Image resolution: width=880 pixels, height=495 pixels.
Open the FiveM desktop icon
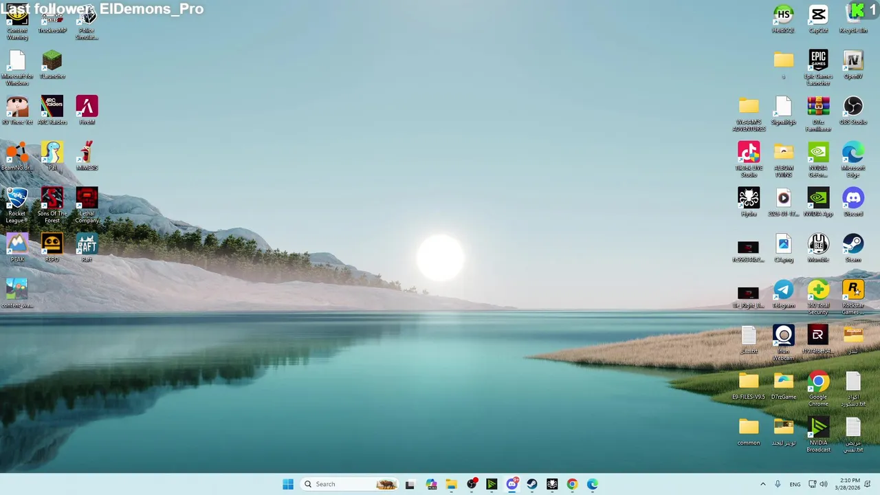87,111
